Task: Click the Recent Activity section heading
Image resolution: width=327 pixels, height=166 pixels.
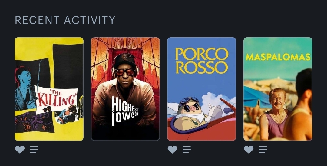Action: pyautogui.click(x=65, y=20)
